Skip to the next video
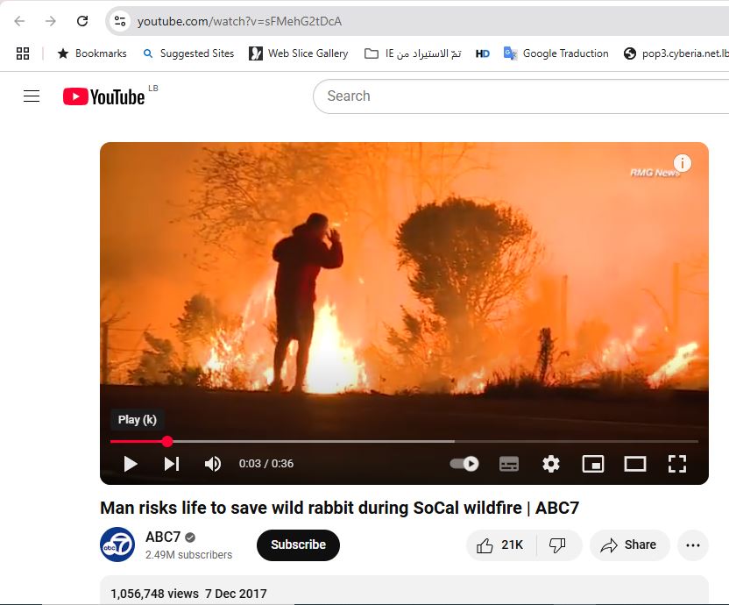Image resolution: width=729 pixels, height=605 pixels. point(172,464)
